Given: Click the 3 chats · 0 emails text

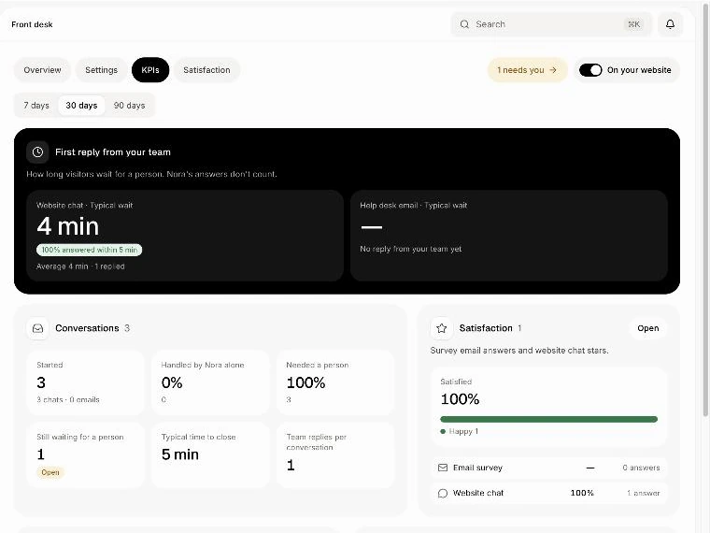Looking at the screenshot, I should pos(68,400).
